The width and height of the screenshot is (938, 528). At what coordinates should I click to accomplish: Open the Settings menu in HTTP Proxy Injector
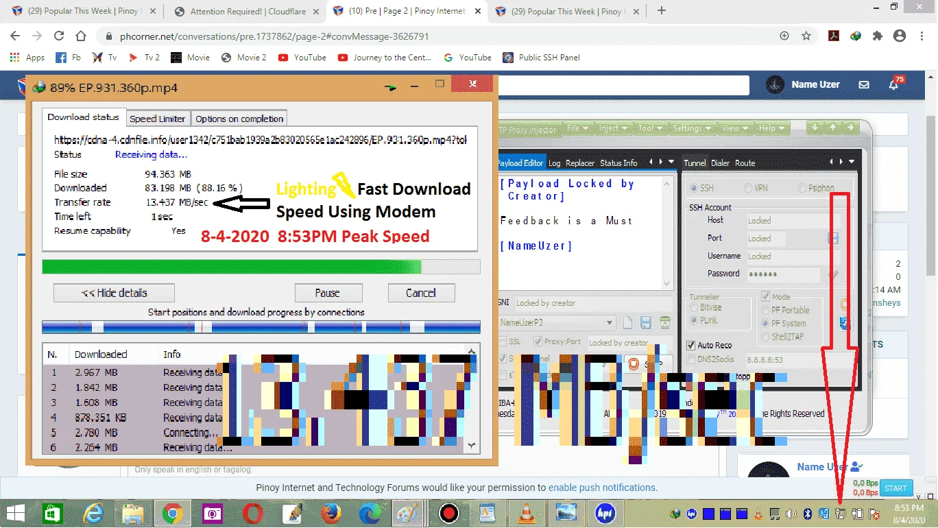pyautogui.click(x=692, y=128)
